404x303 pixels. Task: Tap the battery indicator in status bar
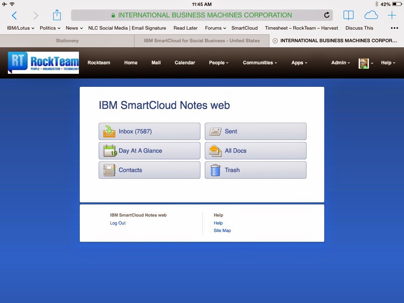tap(397, 4)
